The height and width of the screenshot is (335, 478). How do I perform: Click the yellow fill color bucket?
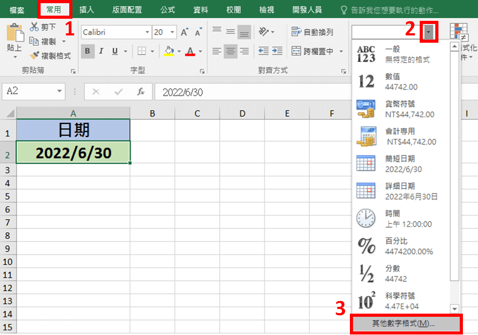click(169, 51)
